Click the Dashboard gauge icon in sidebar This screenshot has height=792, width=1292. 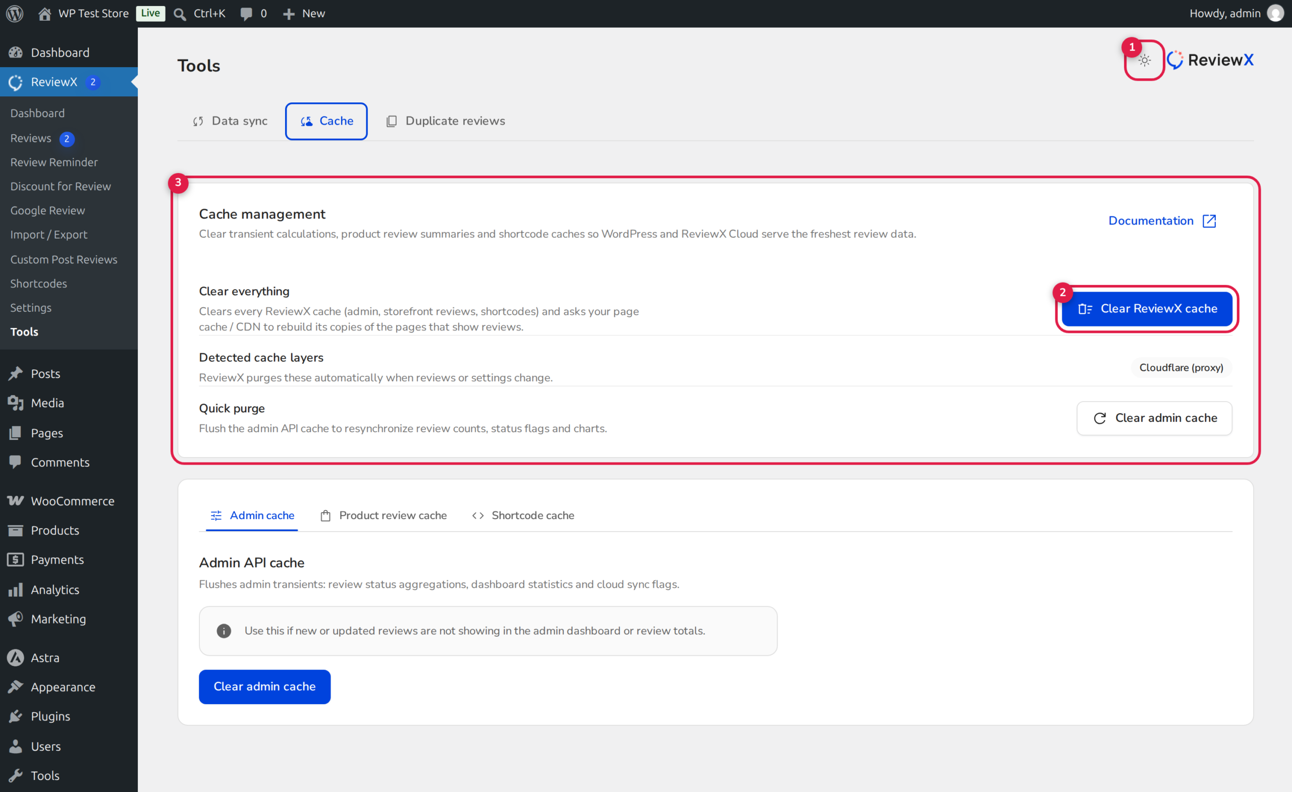pyautogui.click(x=16, y=52)
